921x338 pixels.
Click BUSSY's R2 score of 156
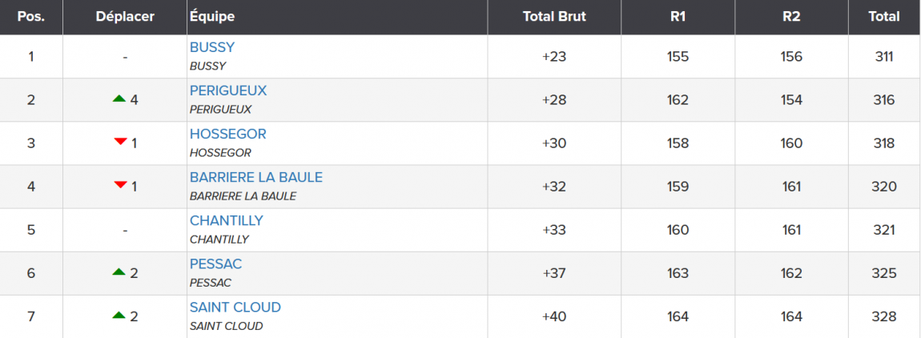coord(792,57)
